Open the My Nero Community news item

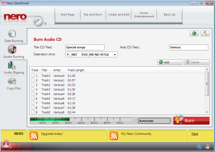coord(137,134)
